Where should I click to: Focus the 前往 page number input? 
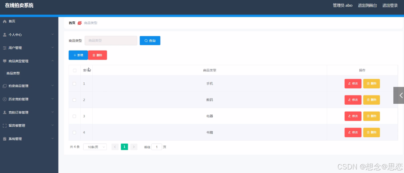click(x=157, y=147)
